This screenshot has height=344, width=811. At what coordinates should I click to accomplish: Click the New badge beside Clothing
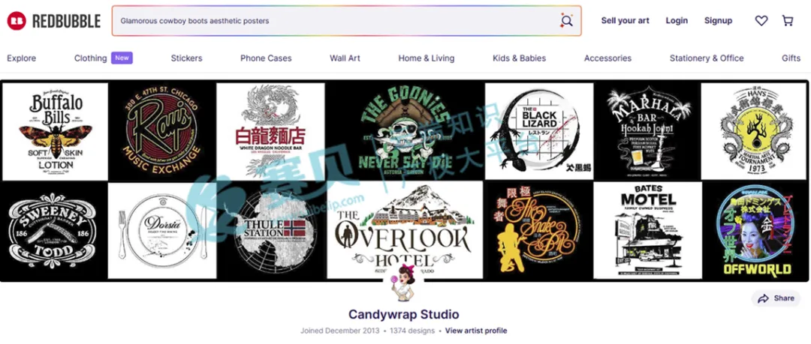click(122, 58)
